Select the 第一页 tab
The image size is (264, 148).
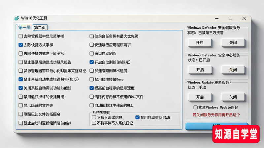click(x=24, y=28)
